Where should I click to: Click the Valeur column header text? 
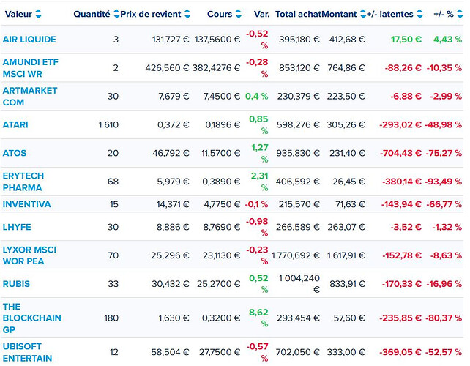pos(18,14)
